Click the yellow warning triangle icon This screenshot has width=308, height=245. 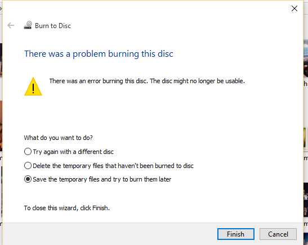click(33, 87)
